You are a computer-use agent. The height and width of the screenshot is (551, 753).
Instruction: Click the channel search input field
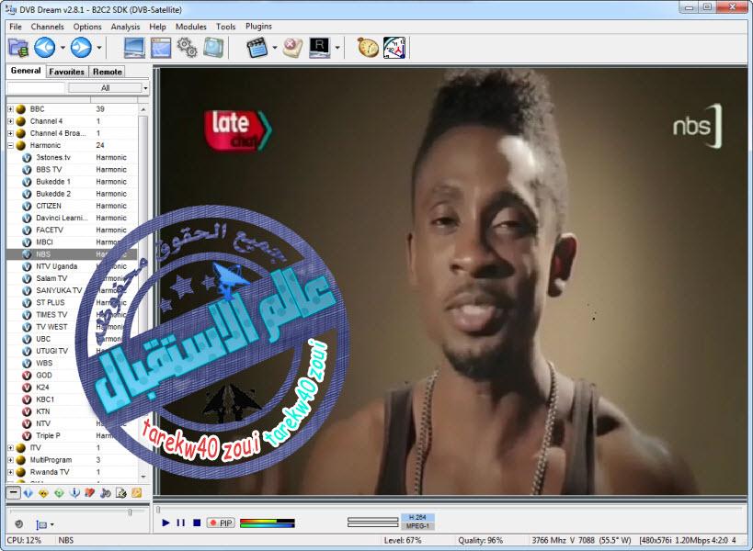point(36,88)
